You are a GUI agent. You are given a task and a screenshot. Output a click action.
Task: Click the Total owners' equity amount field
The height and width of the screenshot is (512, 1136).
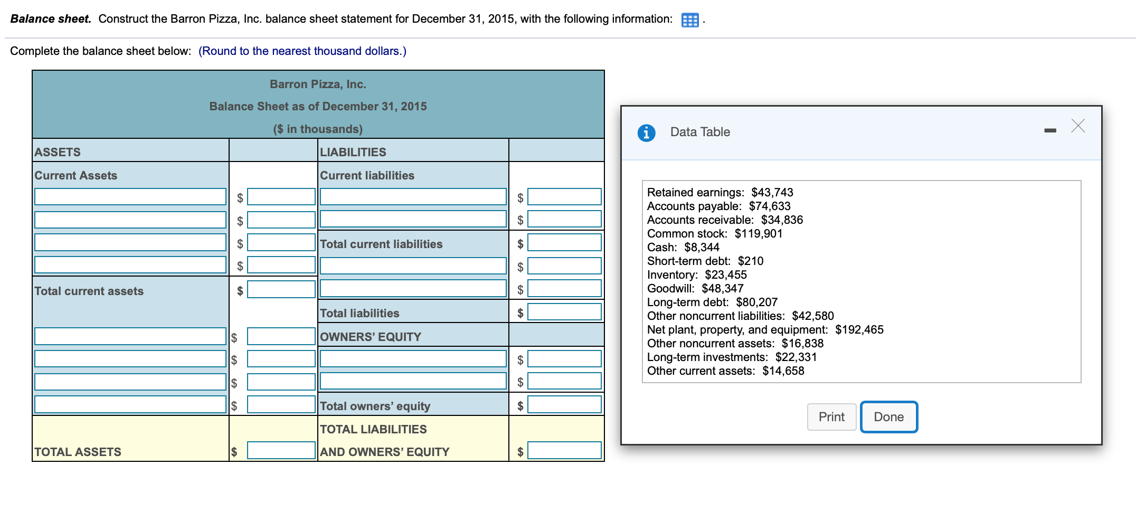564,405
